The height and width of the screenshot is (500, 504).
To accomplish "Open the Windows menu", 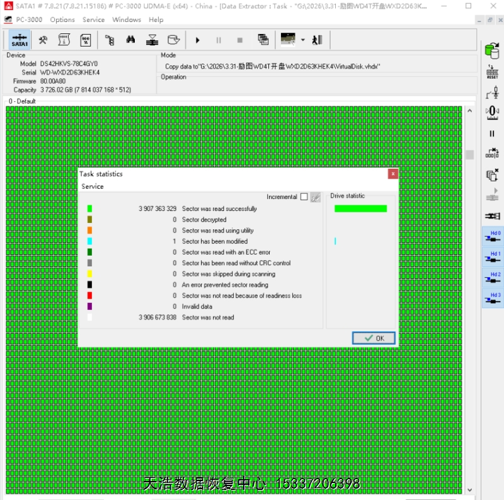I will 127,20.
